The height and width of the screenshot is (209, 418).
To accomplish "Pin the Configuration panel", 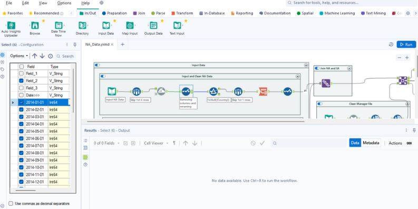I will click(75, 45).
